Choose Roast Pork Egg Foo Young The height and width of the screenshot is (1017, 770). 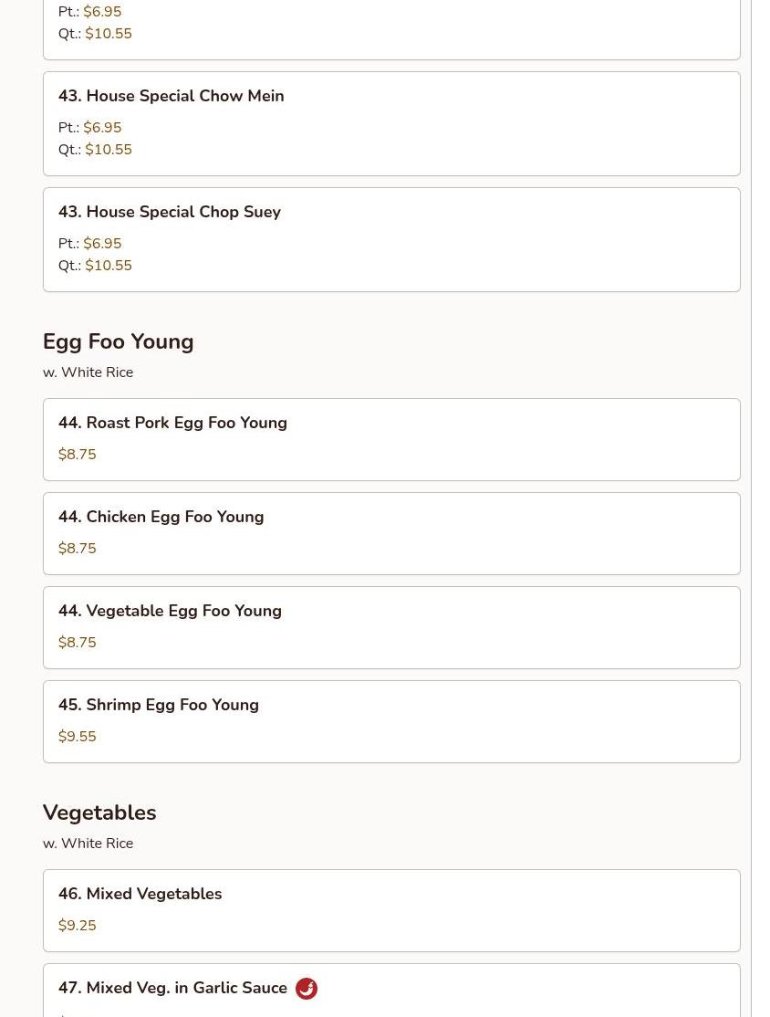coord(172,423)
